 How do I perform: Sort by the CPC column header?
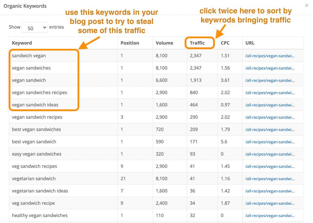(x=225, y=43)
